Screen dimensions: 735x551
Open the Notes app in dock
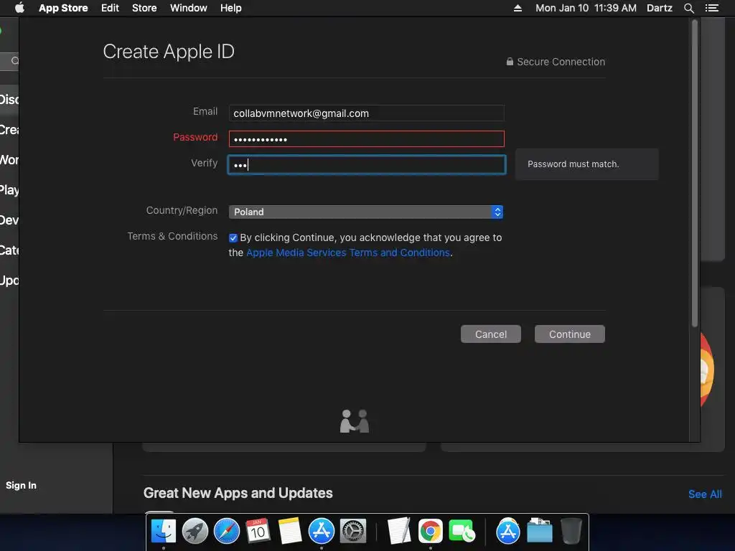[x=290, y=532]
